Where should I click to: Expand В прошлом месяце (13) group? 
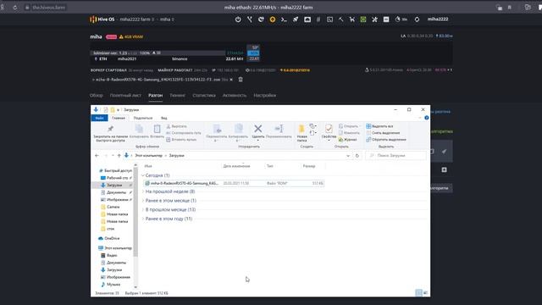point(143,209)
